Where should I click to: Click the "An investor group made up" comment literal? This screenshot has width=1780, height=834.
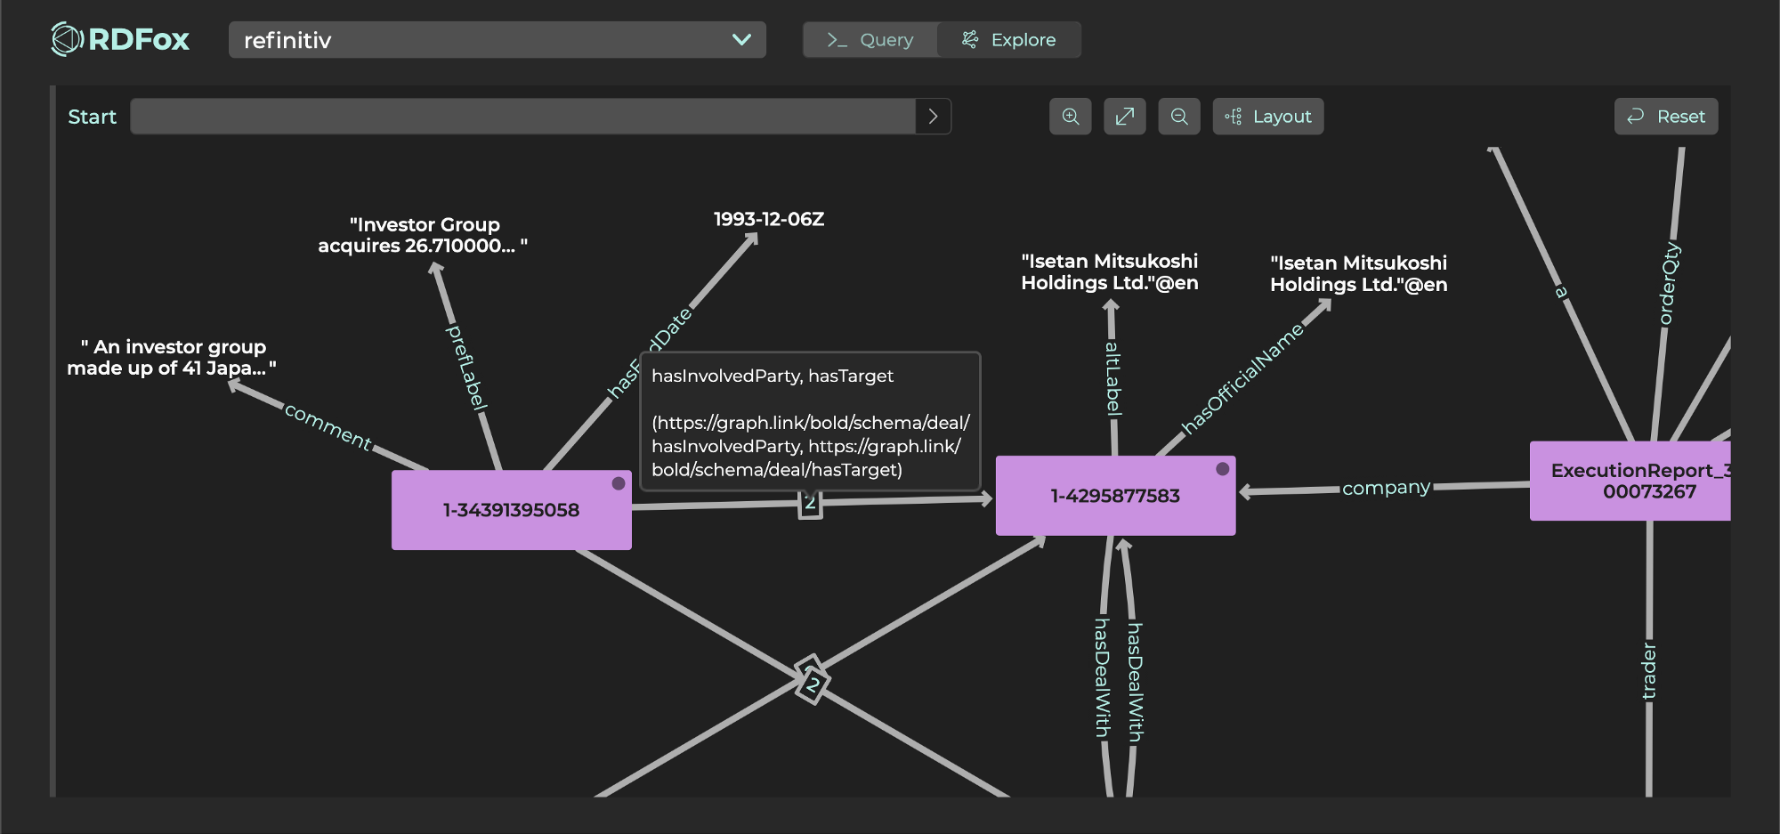[x=172, y=357]
